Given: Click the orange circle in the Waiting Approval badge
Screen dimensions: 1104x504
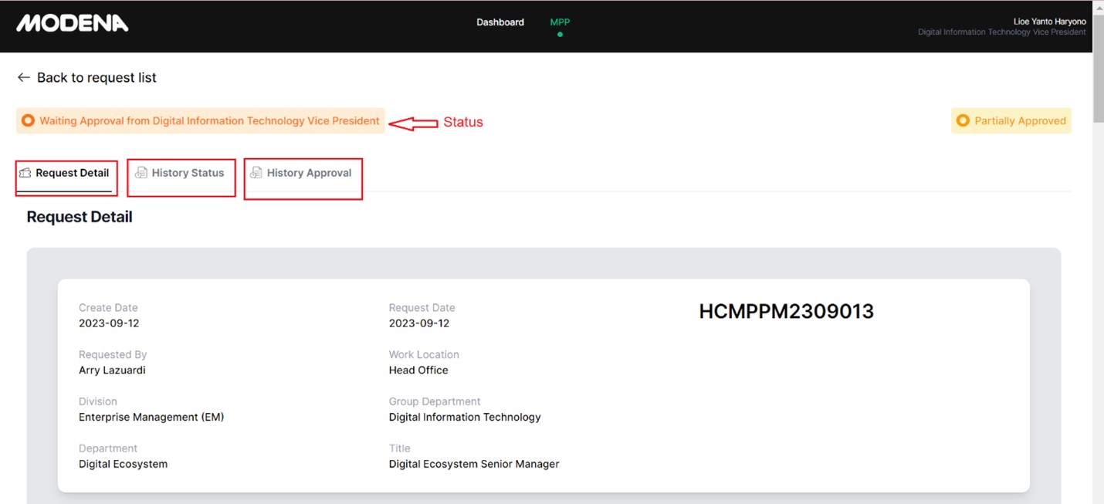Looking at the screenshot, I should click(x=28, y=120).
